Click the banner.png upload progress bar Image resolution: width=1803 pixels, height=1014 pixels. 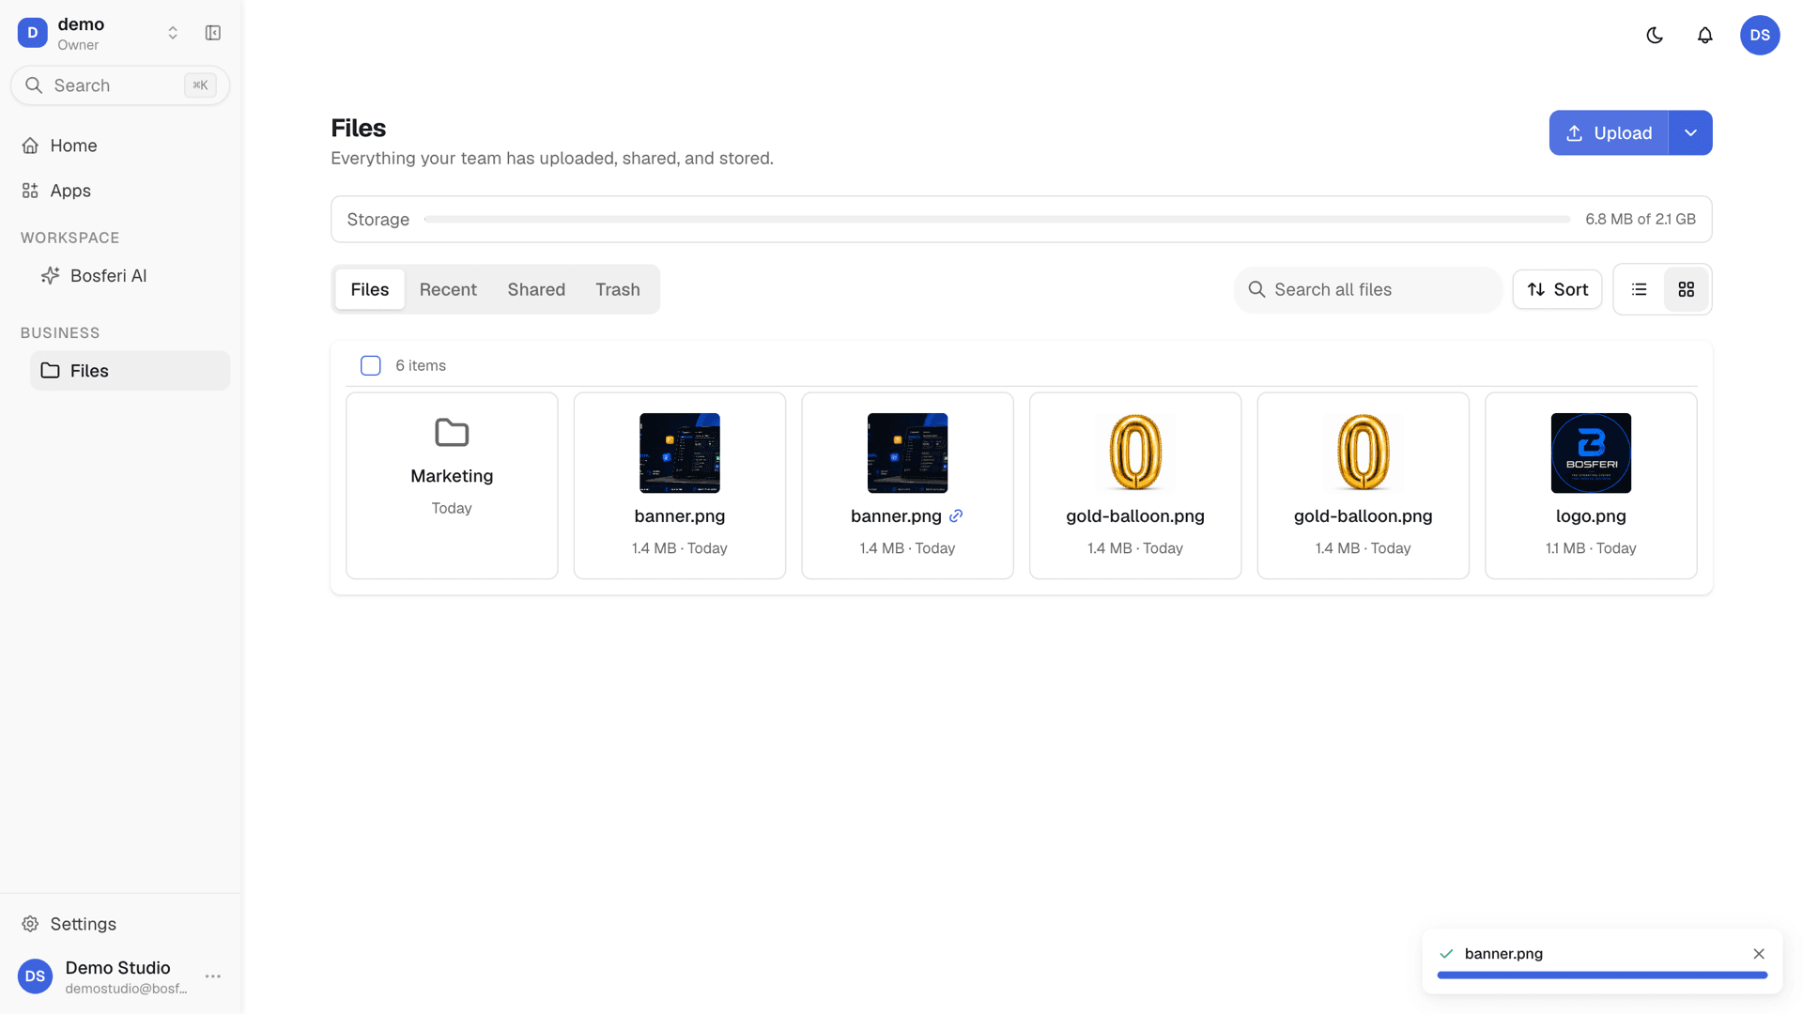click(x=1602, y=976)
